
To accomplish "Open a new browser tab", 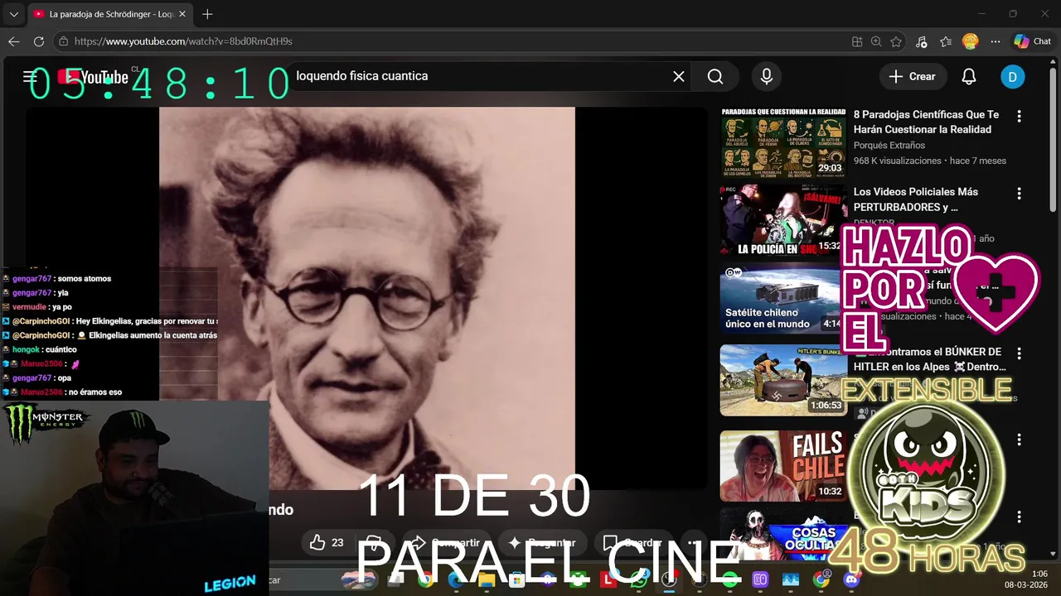I will (207, 14).
